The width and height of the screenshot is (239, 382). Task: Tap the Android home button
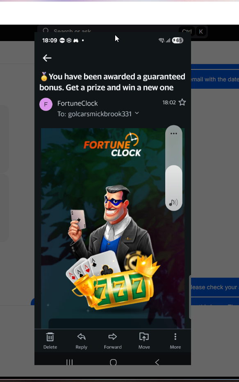pyautogui.click(x=113, y=362)
